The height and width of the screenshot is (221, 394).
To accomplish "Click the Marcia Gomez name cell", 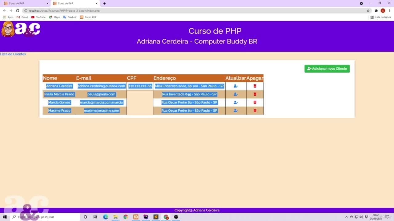I will pos(59,103).
